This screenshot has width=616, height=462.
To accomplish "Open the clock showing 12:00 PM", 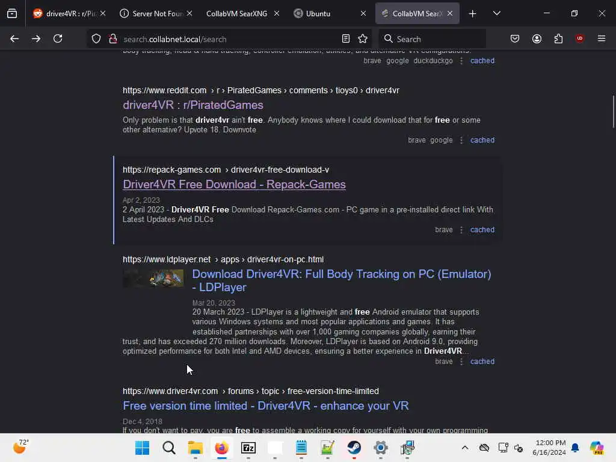I will tap(549, 448).
